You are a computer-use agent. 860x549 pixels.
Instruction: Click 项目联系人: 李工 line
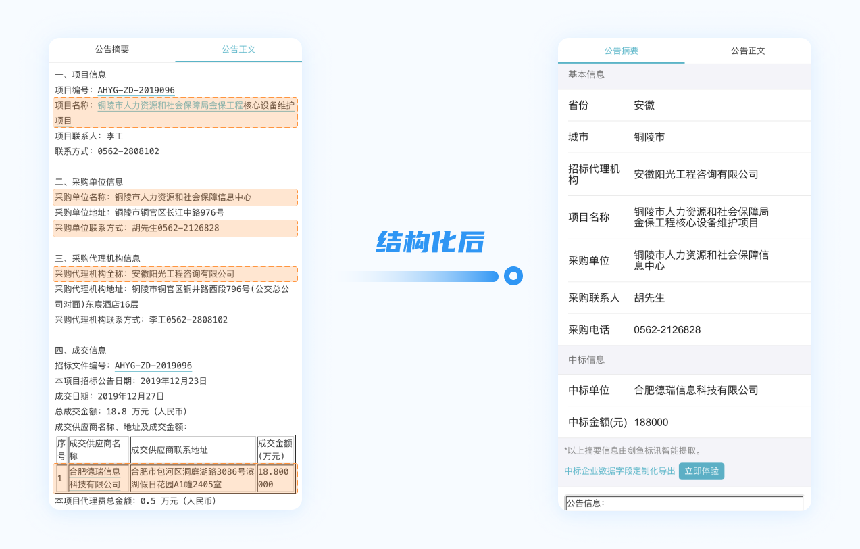tap(88, 136)
